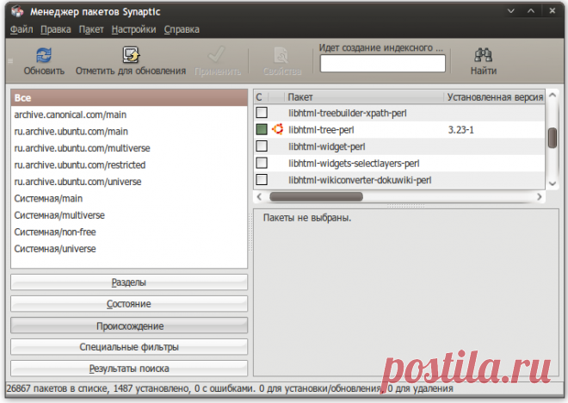Click the toolbar drag handle at left edge
Viewport: 568px width, 403px height.
pos(10,61)
